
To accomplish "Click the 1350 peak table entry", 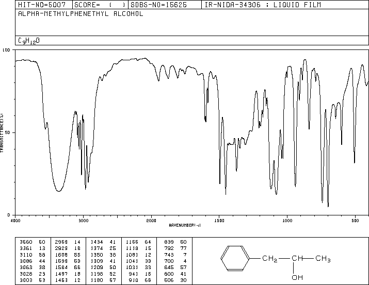I will pos(97,255).
